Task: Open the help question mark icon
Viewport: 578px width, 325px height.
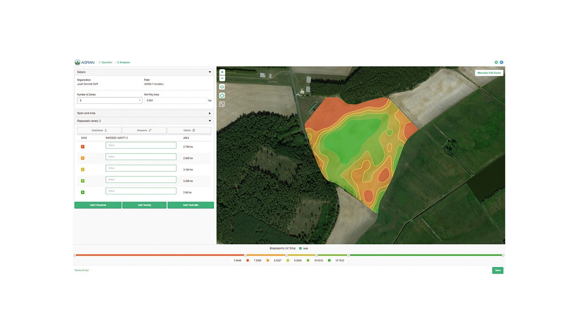Action: [x=501, y=62]
